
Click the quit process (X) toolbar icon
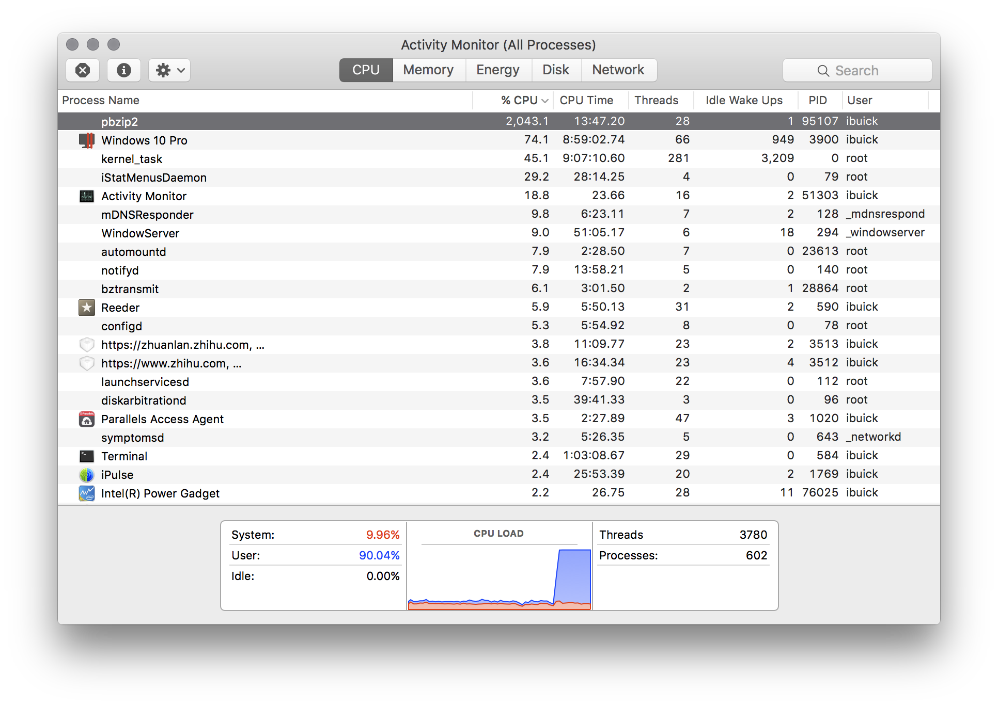83,70
